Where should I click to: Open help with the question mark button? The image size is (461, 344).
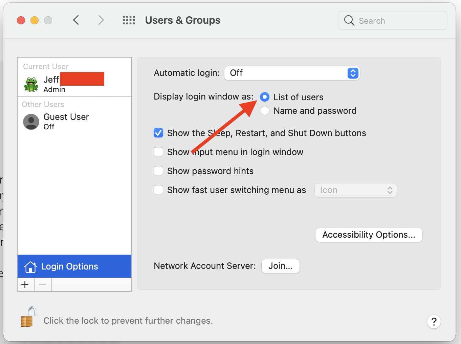pyautogui.click(x=434, y=322)
